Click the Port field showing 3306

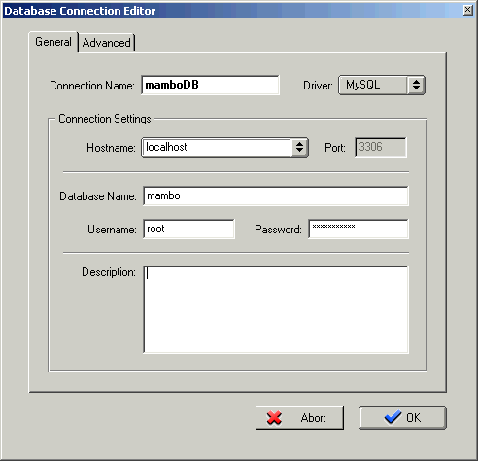point(381,148)
